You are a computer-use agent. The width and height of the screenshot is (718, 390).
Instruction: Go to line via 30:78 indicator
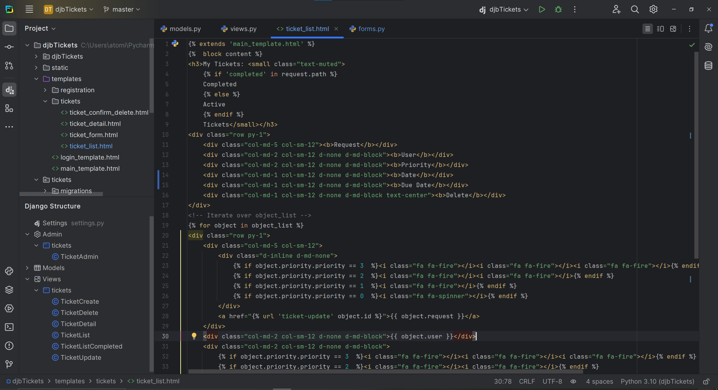503,381
